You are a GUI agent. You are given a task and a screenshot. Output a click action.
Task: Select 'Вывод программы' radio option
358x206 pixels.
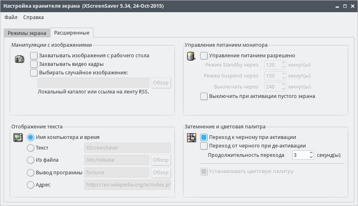(x=31, y=173)
